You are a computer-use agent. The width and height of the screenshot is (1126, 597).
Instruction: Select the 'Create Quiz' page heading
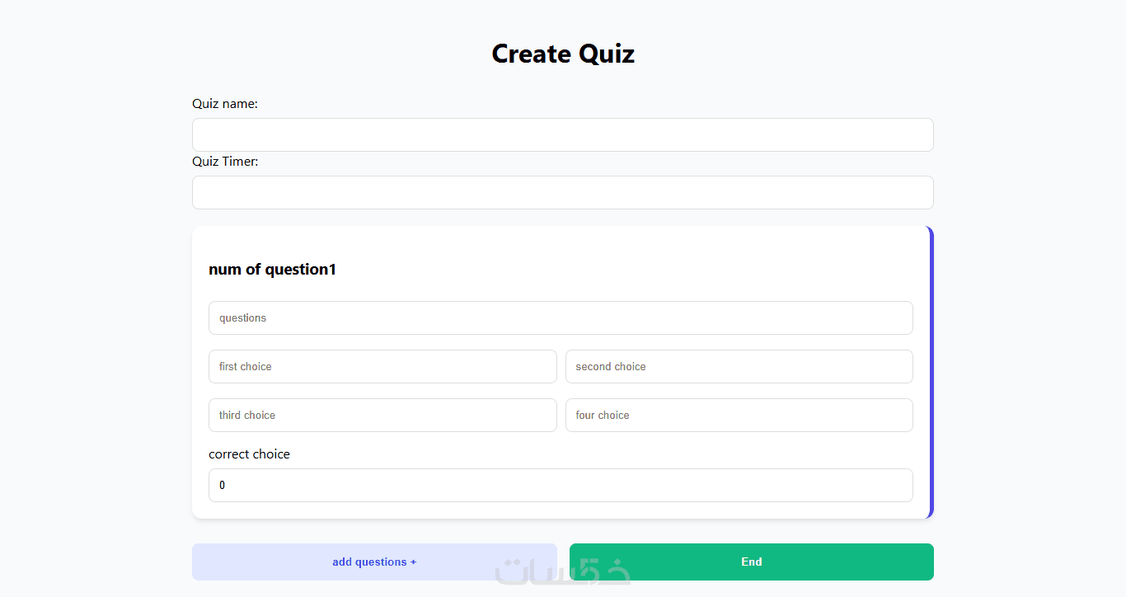[x=563, y=54]
